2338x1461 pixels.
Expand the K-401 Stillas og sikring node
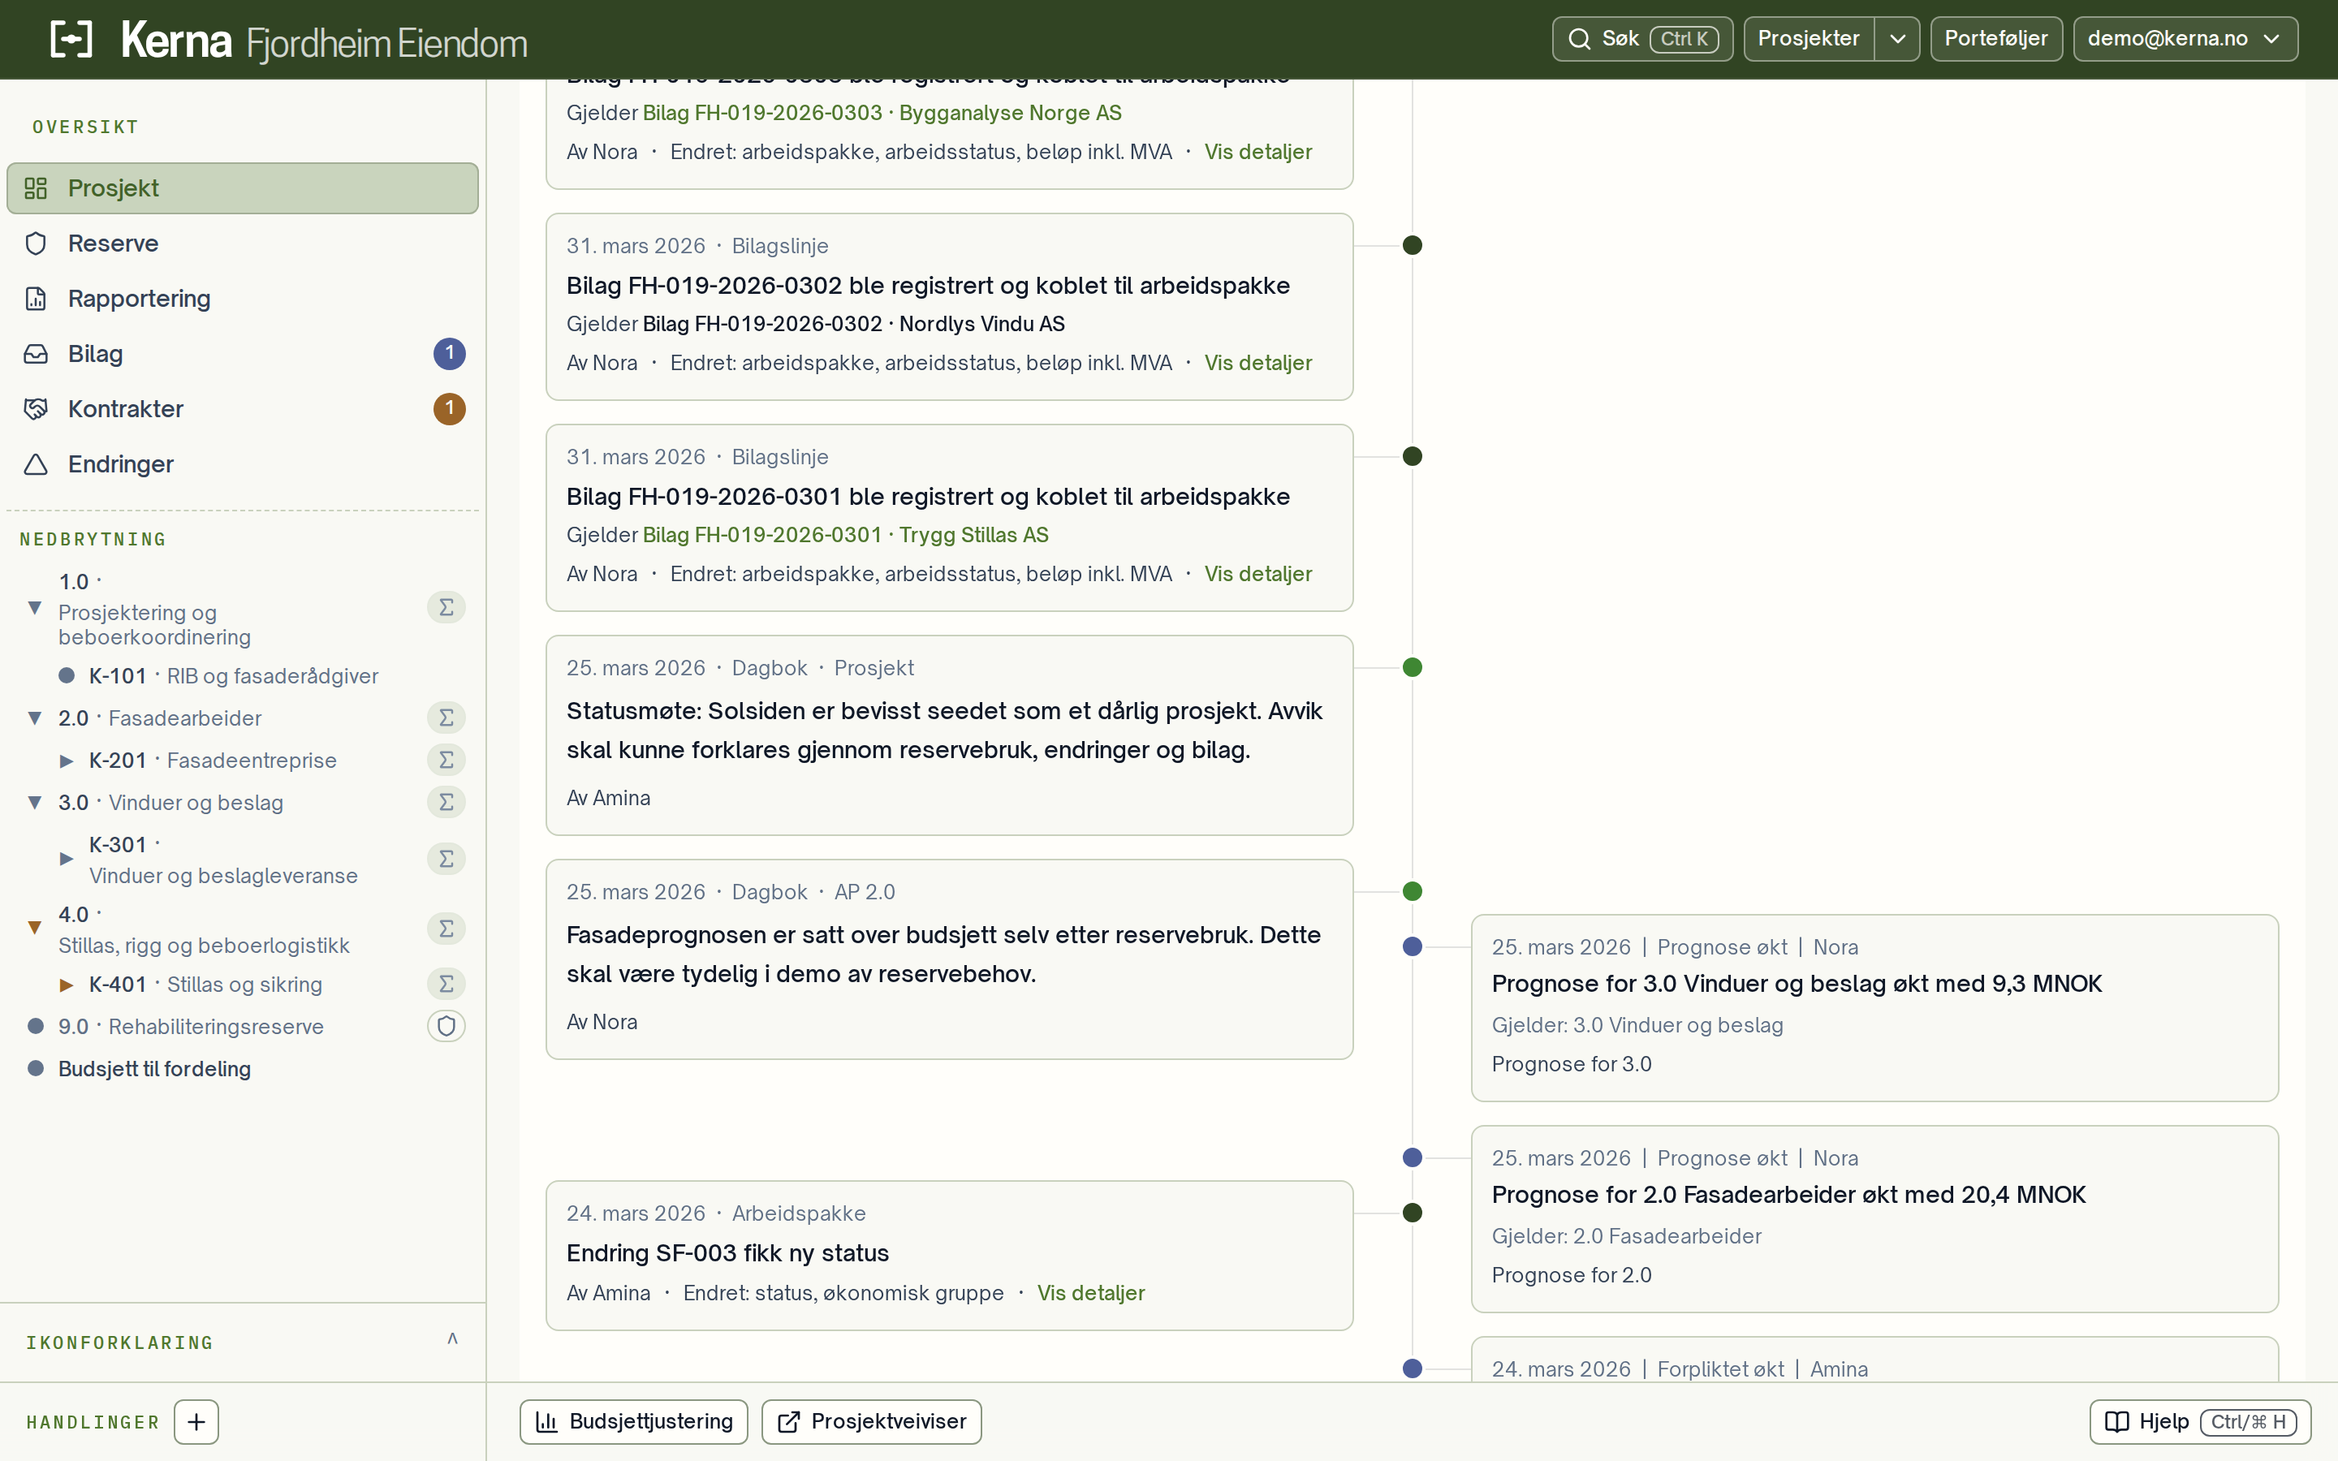click(66, 985)
